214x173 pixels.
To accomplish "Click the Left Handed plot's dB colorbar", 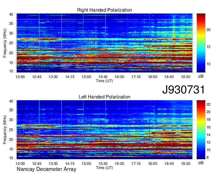I will point(201,130).
